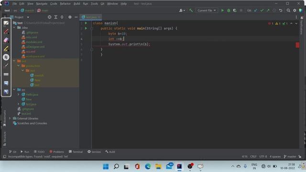Collapse the production folder

(19, 66)
